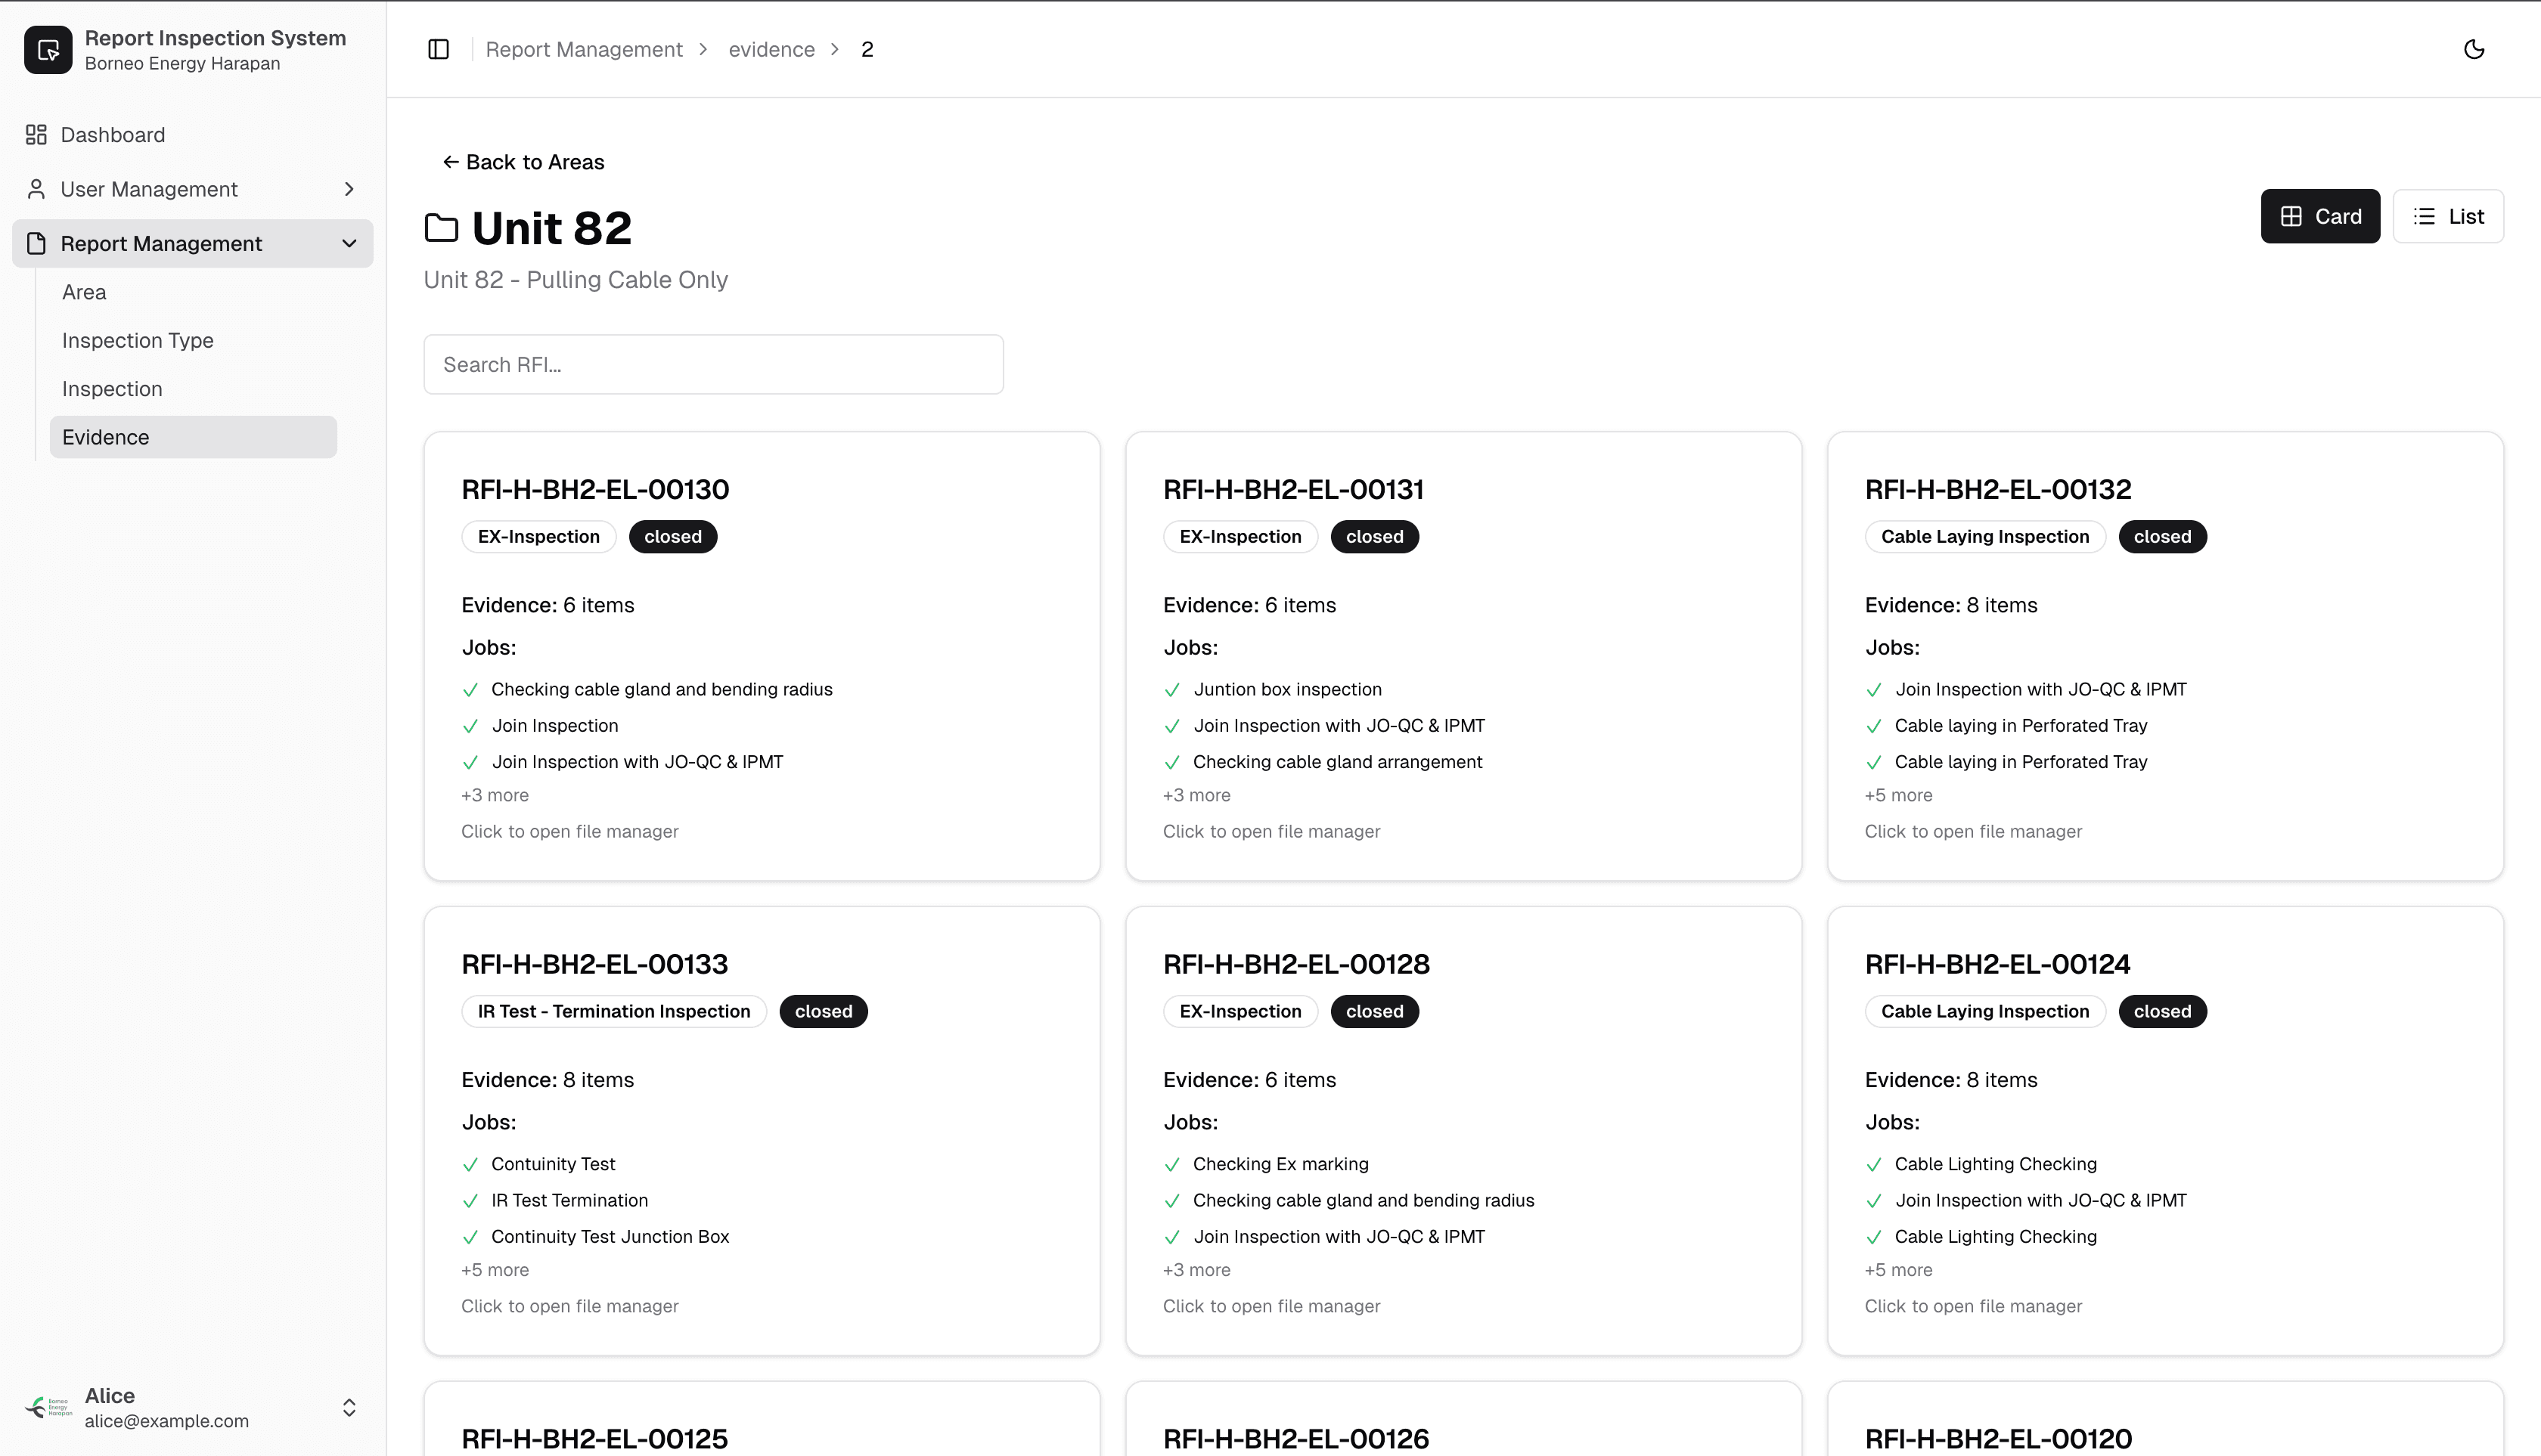Click closed badge on RFI-H-BH2-EL-00133
2541x1456 pixels.
(x=824, y=1011)
